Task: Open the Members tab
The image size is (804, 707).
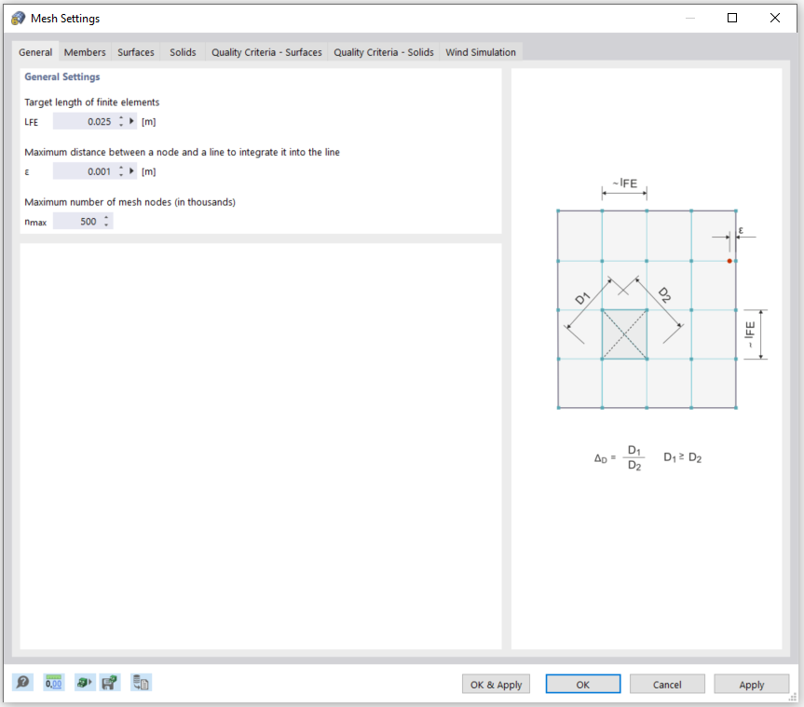Action: pyautogui.click(x=85, y=52)
